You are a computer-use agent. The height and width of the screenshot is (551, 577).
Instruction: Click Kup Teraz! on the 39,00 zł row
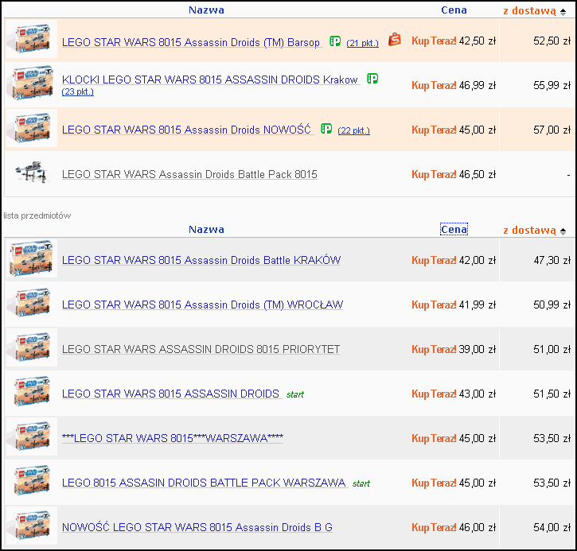[434, 349]
